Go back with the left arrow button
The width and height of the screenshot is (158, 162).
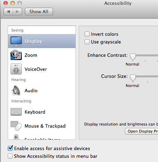8,12
